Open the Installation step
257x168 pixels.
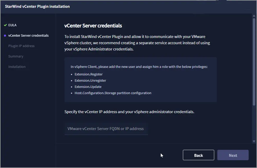point(17,67)
